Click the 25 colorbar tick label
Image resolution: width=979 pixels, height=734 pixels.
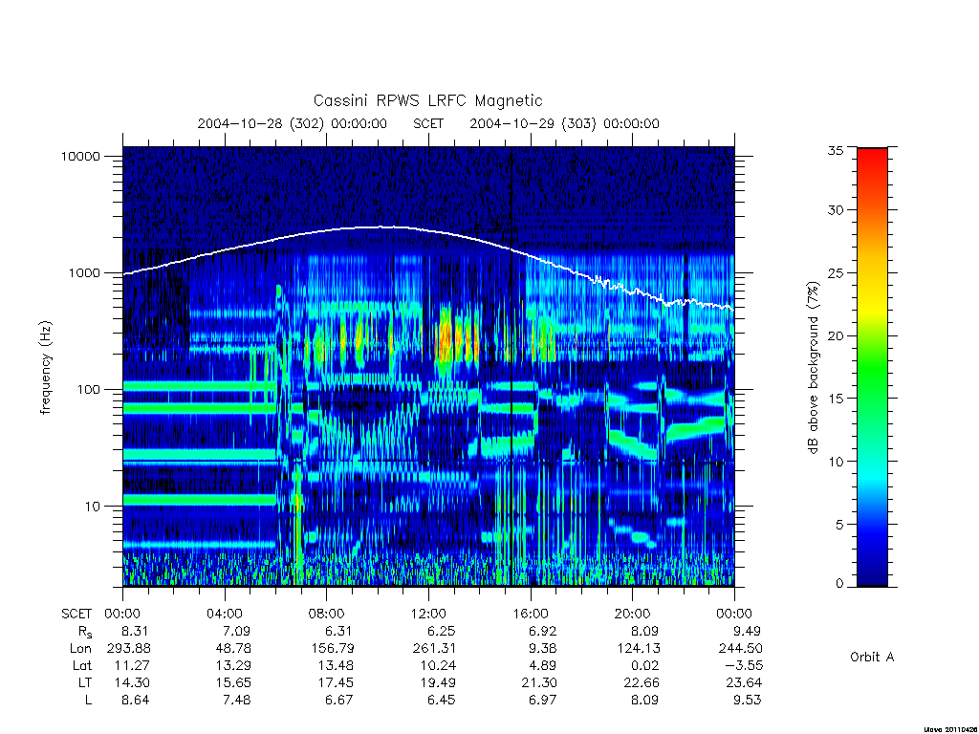click(836, 273)
